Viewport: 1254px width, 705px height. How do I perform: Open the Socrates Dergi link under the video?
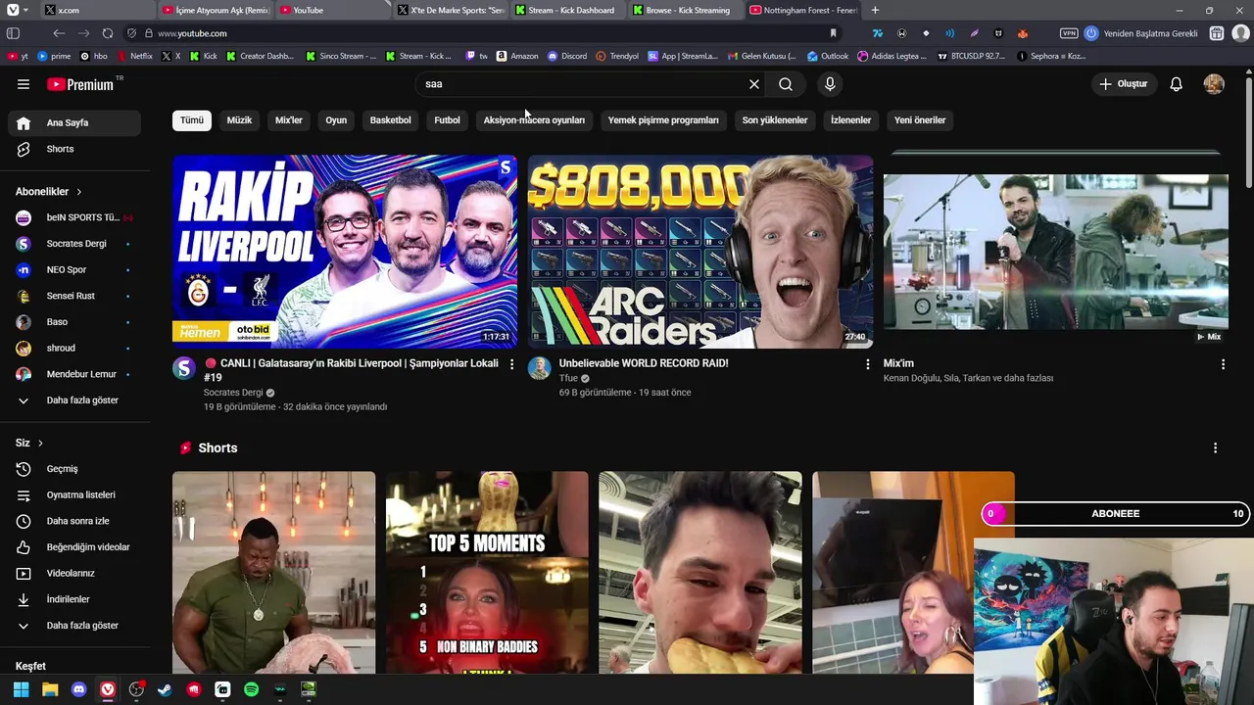click(x=233, y=393)
